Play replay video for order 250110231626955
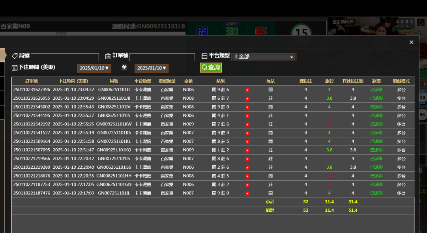This screenshot has height=233, width=427. tap(247, 99)
